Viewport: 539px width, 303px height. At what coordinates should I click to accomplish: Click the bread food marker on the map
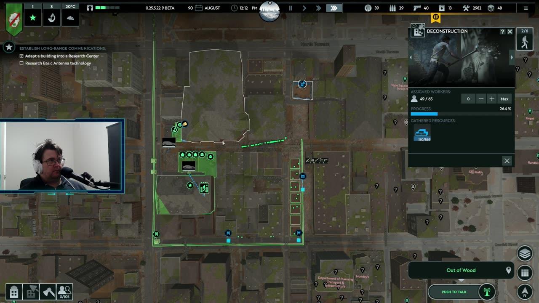click(184, 124)
